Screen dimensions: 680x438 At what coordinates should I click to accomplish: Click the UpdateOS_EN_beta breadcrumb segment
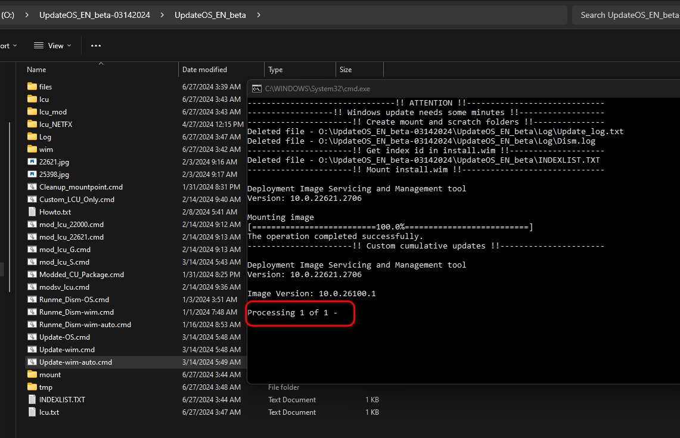click(x=210, y=15)
